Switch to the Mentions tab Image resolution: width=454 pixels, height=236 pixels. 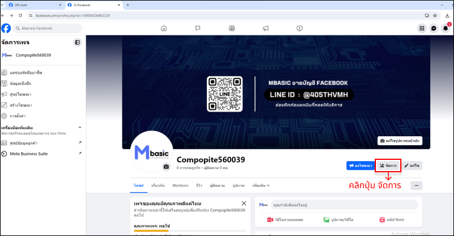coord(180,185)
